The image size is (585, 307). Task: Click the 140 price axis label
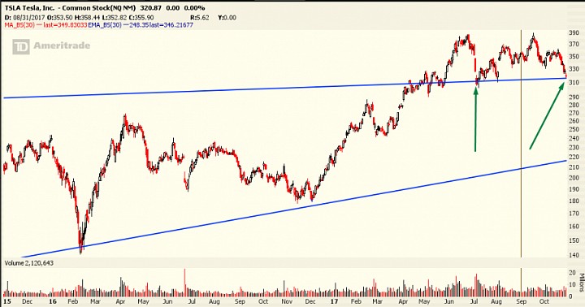coord(574,255)
